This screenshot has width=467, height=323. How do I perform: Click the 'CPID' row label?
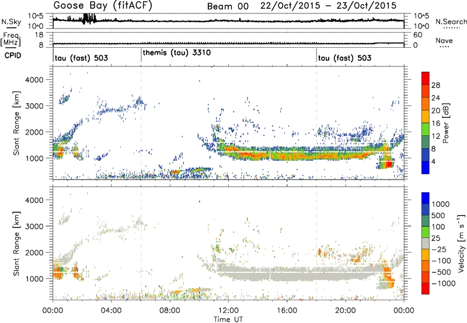(x=13, y=55)
